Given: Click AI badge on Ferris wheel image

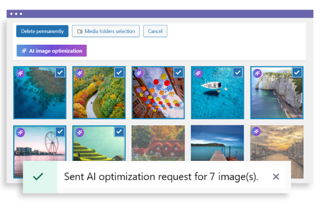Looking at the screenshot, I should coord(20,132).
